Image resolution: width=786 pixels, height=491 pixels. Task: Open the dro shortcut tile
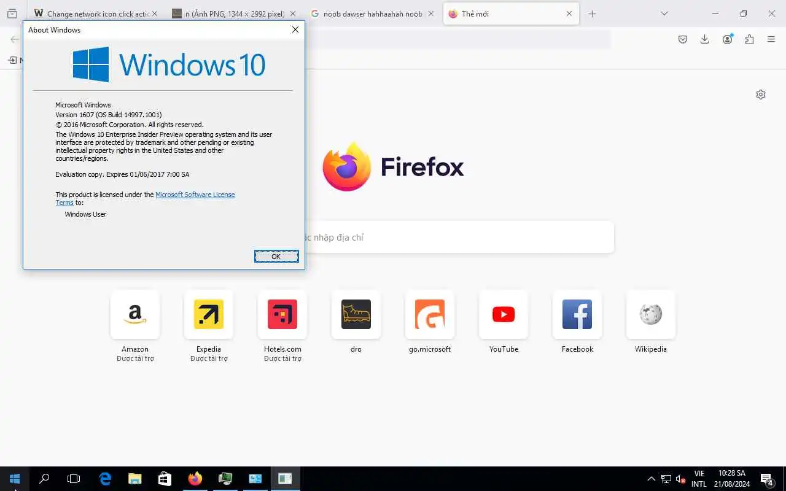pyautogui.click(x=356, y=314)
